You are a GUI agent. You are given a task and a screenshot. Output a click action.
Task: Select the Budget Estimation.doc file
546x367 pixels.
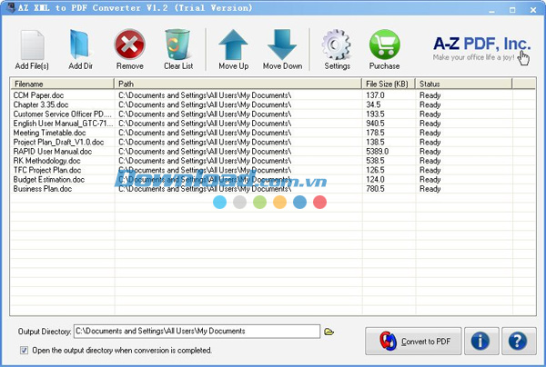(x=49, y=180)
